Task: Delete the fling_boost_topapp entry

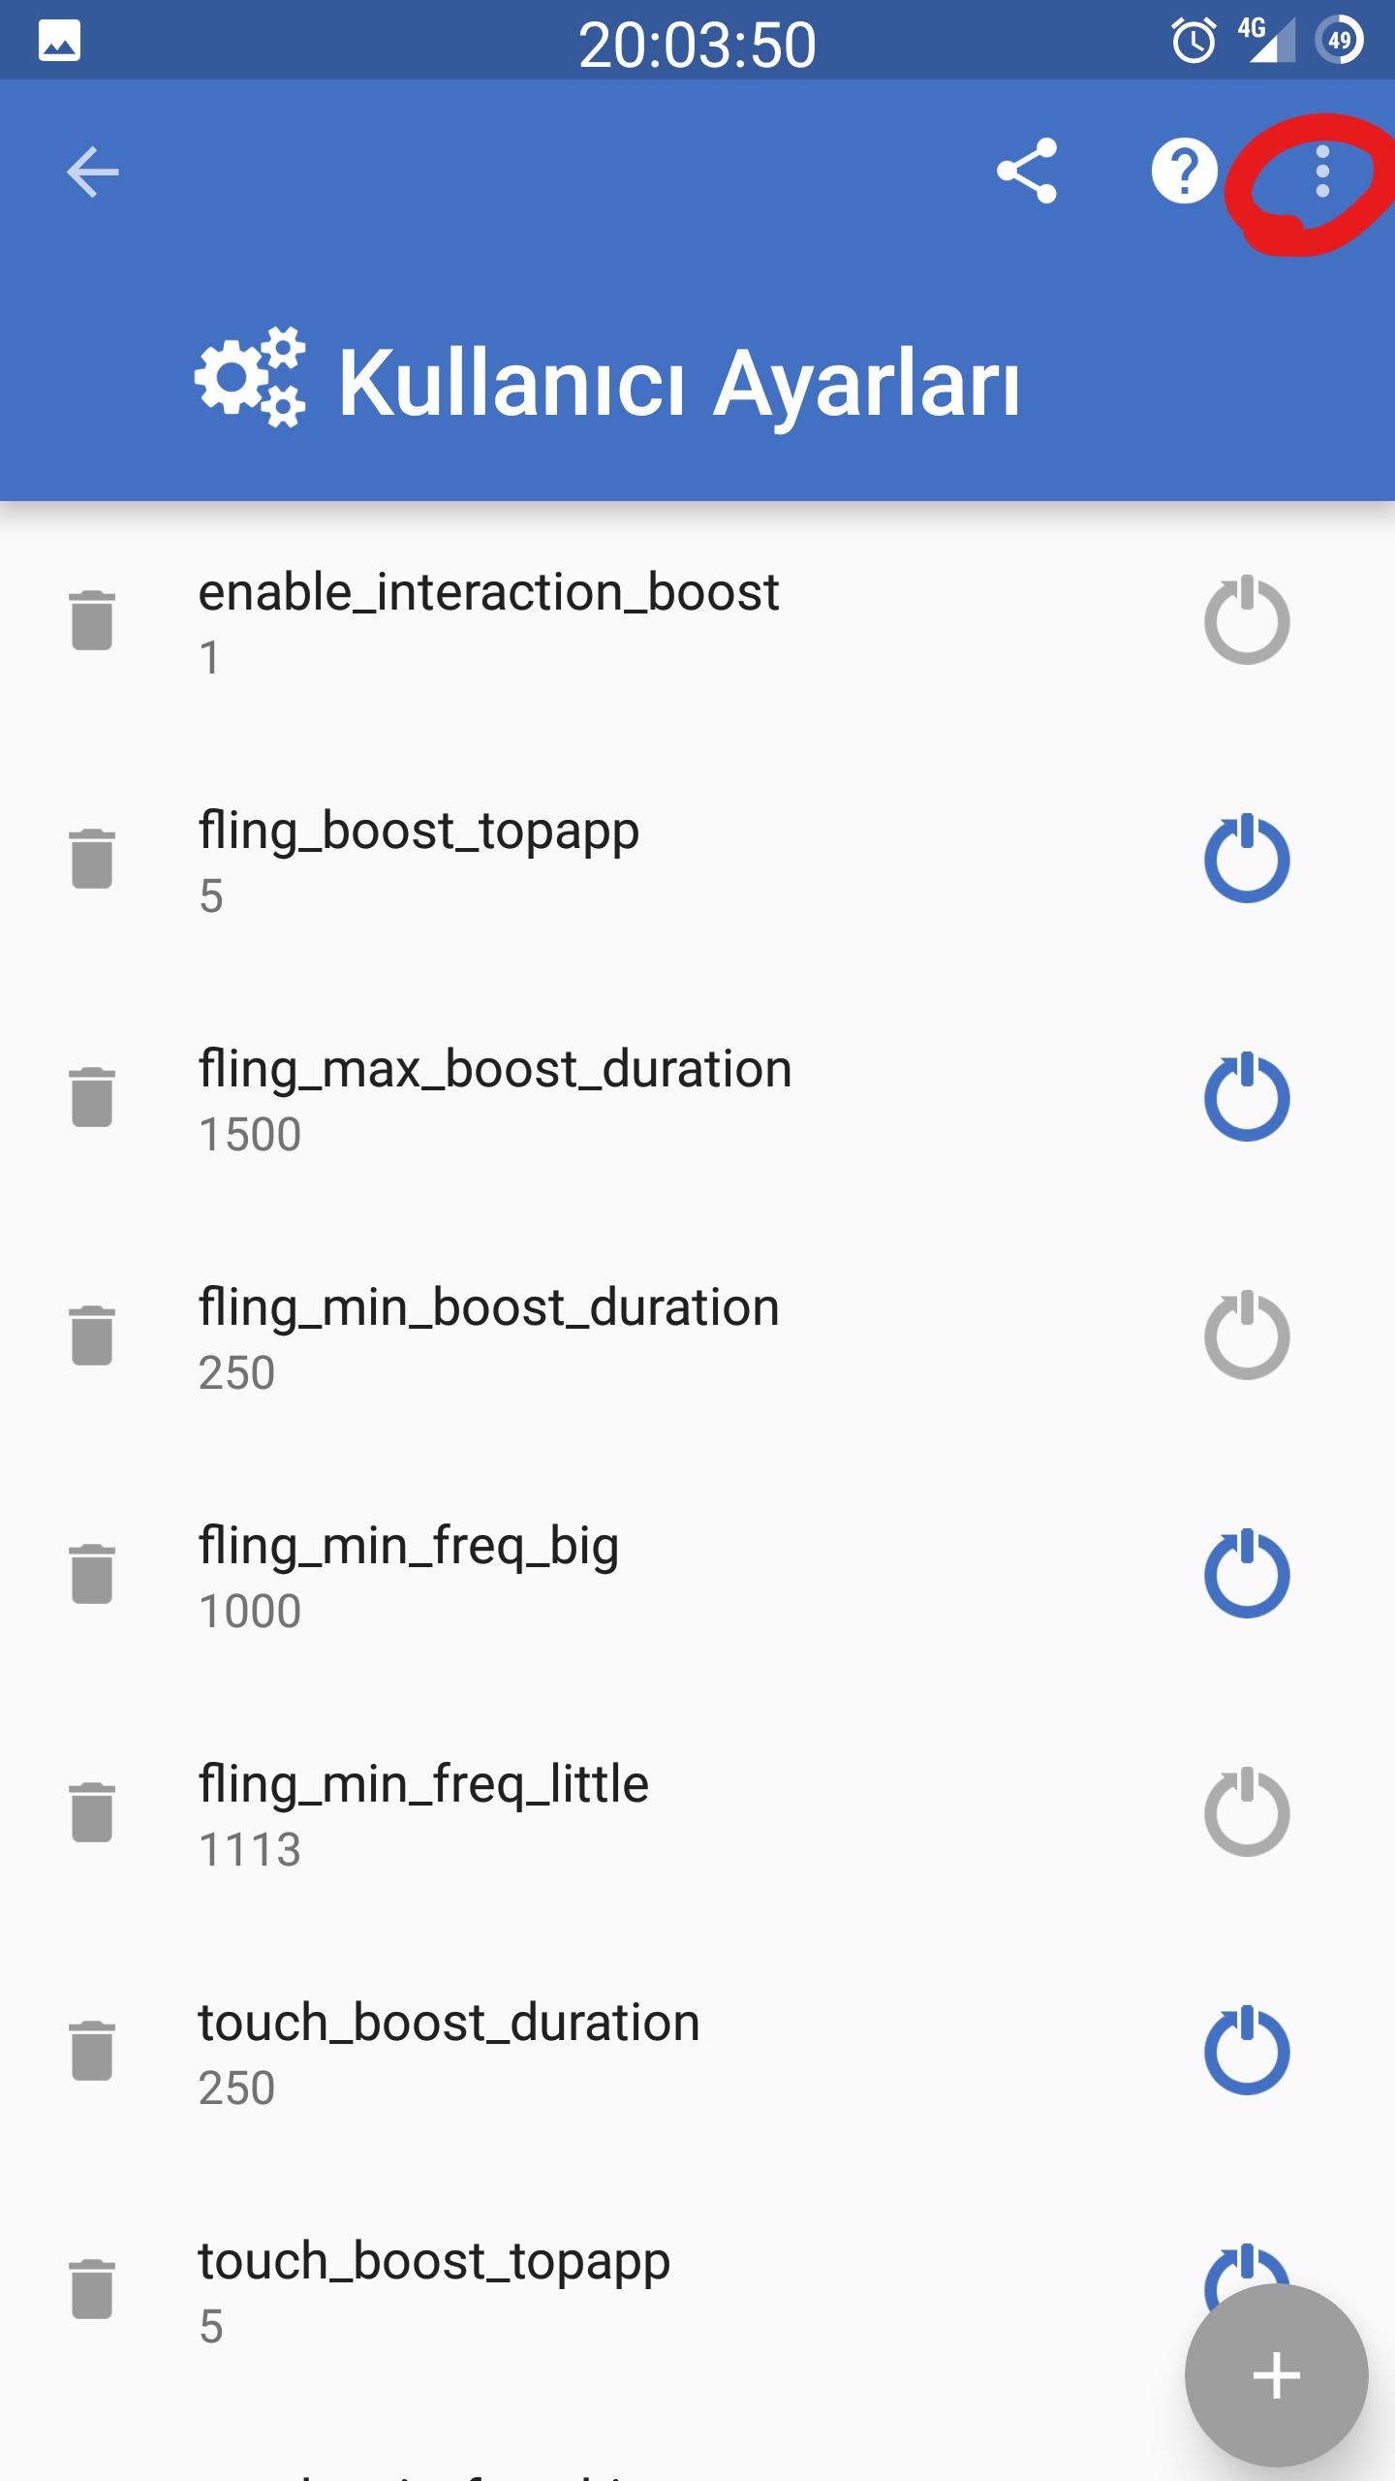Action: (x=92, y=859)
